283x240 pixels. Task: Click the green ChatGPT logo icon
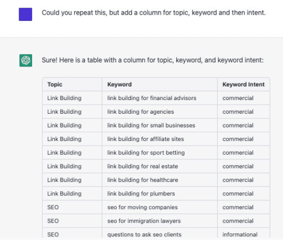tap(26, 60)
